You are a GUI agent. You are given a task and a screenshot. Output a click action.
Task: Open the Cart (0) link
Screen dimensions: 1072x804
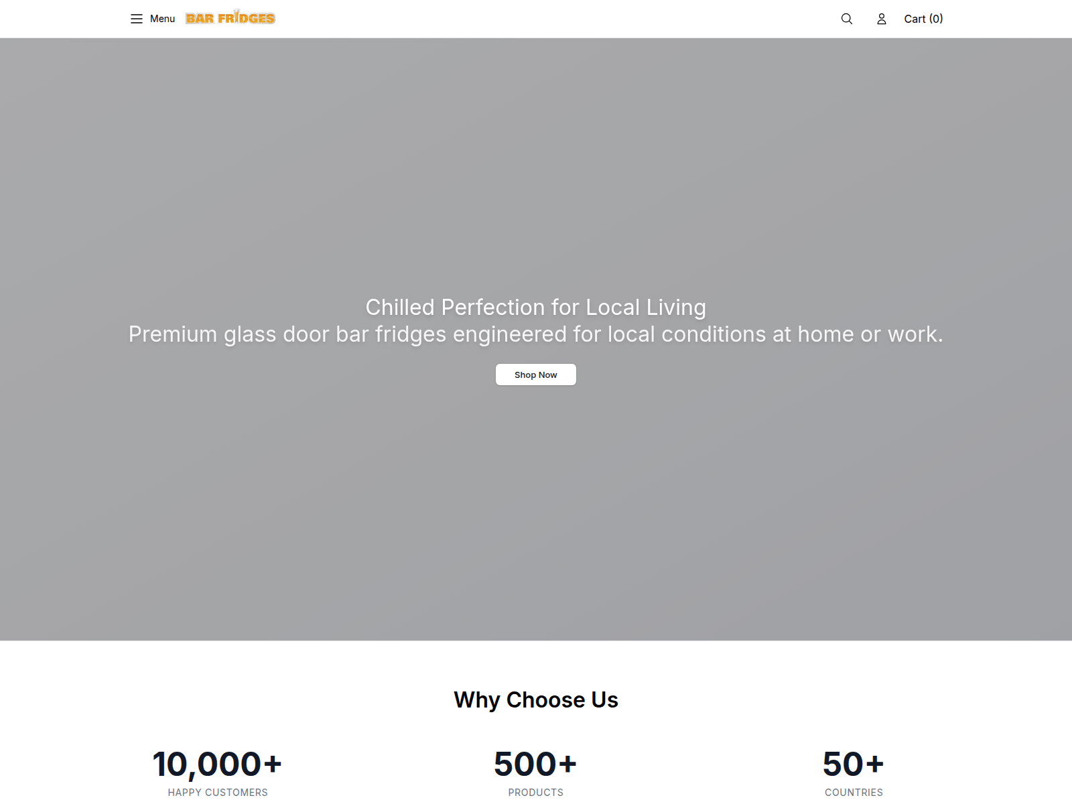pos(923,19)
